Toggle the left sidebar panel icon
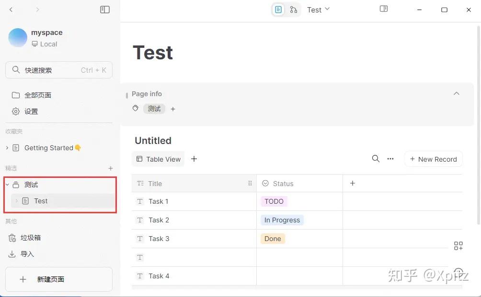 105,10
